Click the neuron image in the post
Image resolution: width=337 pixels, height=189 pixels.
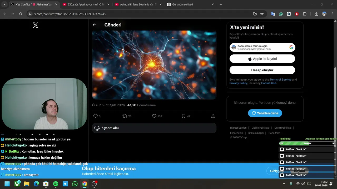point(154,65)
